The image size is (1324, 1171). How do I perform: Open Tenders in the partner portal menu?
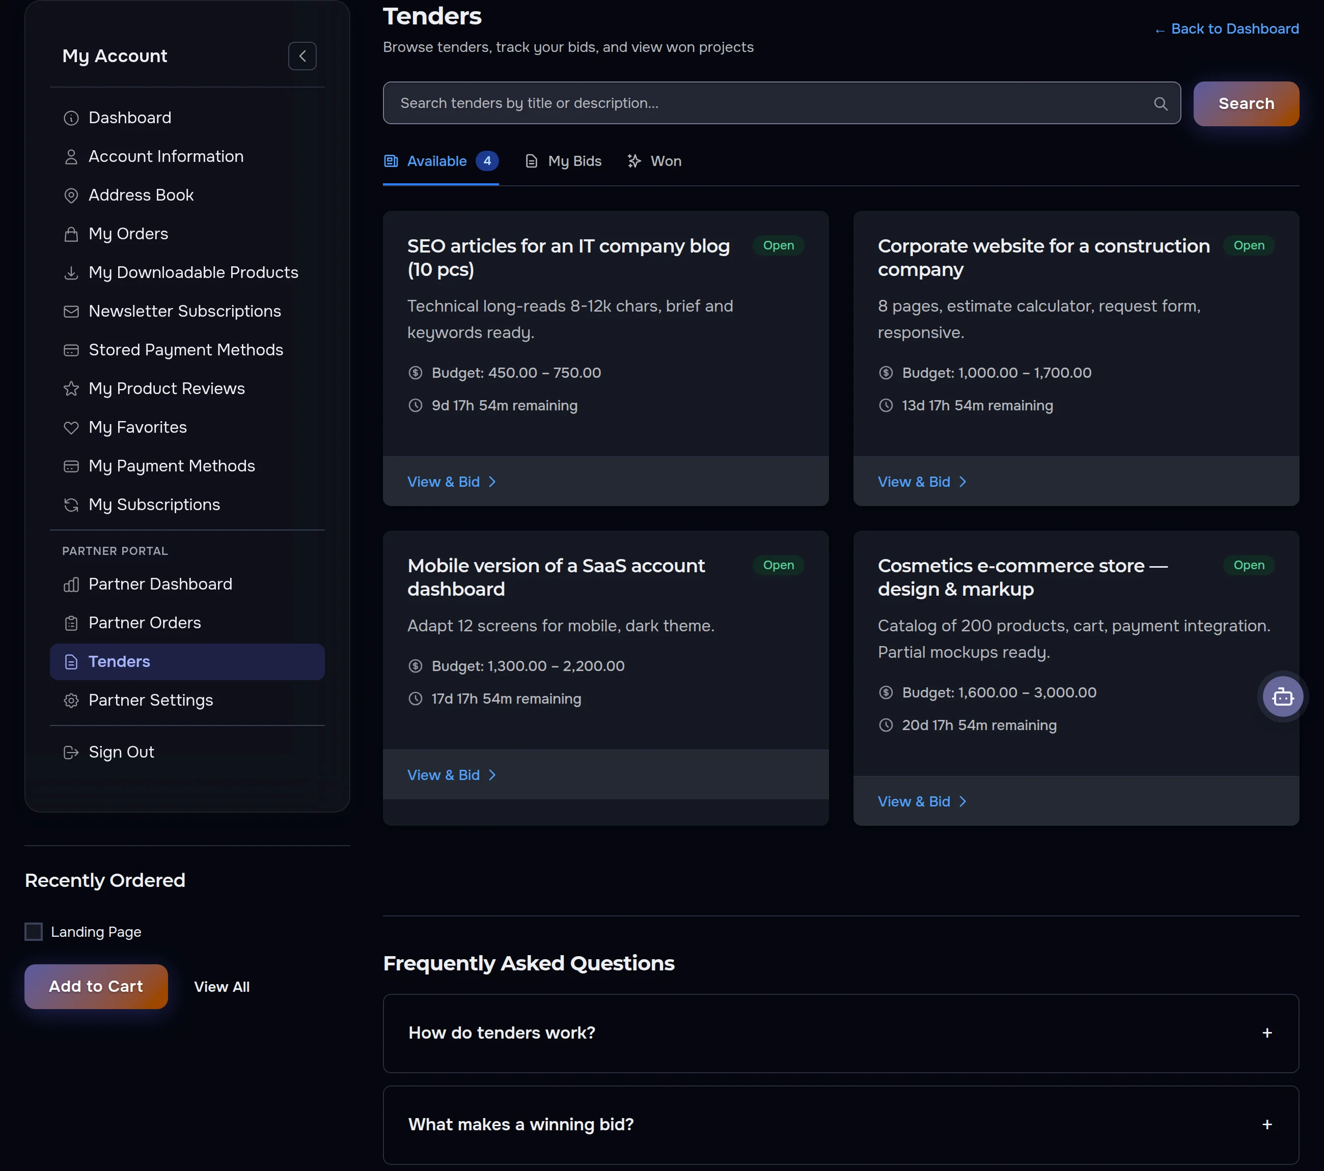point(187,662)
